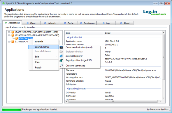Click the Terminate Children FALSE value
The height and width of the screenshot is (113, 172).
pyautogui.click(x=108, y=81)
